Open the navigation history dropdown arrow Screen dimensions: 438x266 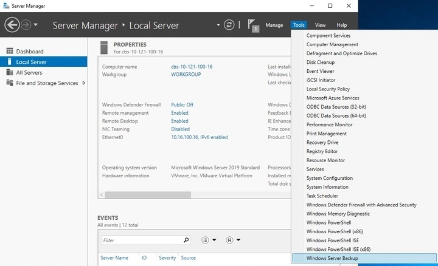tap(35, 24)
